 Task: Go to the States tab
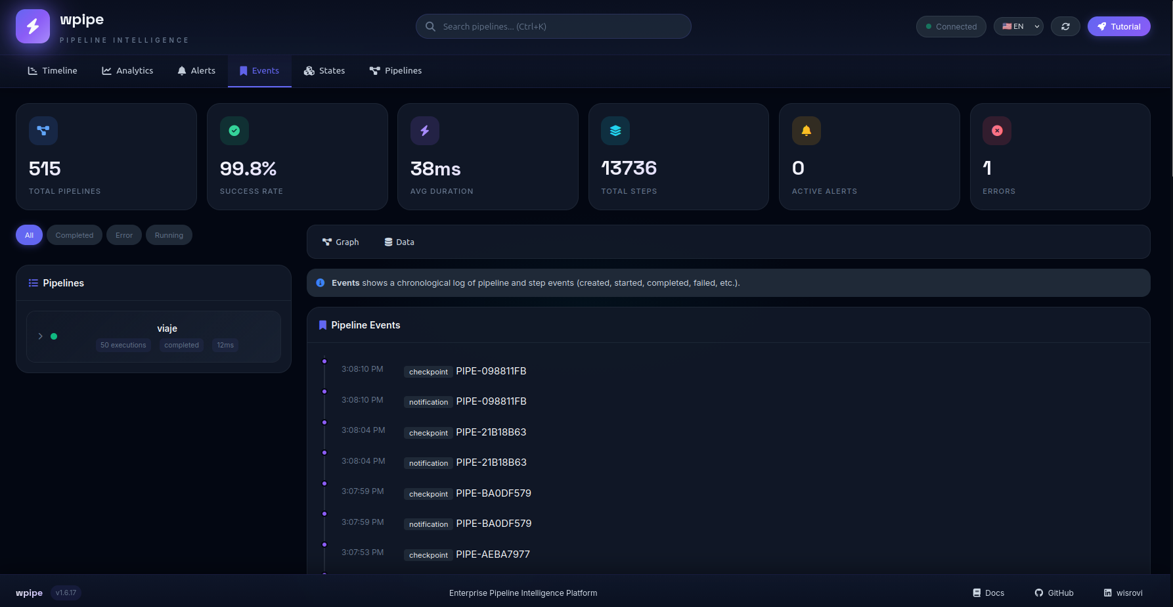324,71
